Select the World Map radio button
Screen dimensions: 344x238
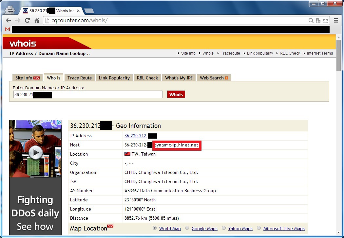155,228
